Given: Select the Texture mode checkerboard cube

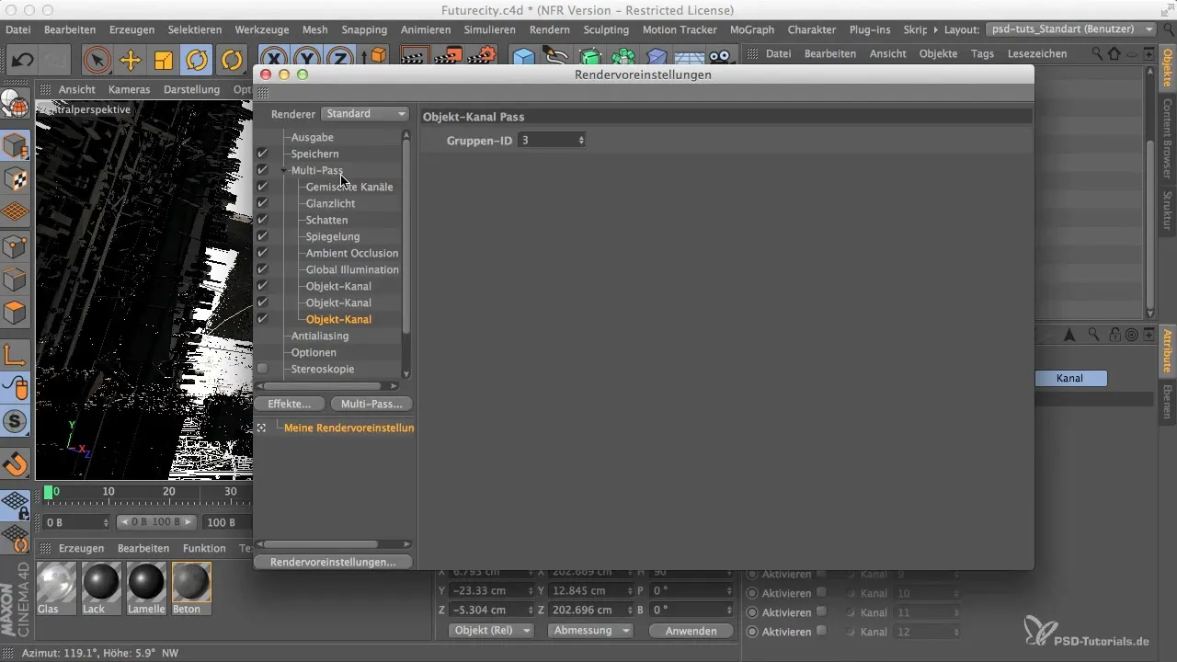Looking at the screenshot, I should [16, 179].
